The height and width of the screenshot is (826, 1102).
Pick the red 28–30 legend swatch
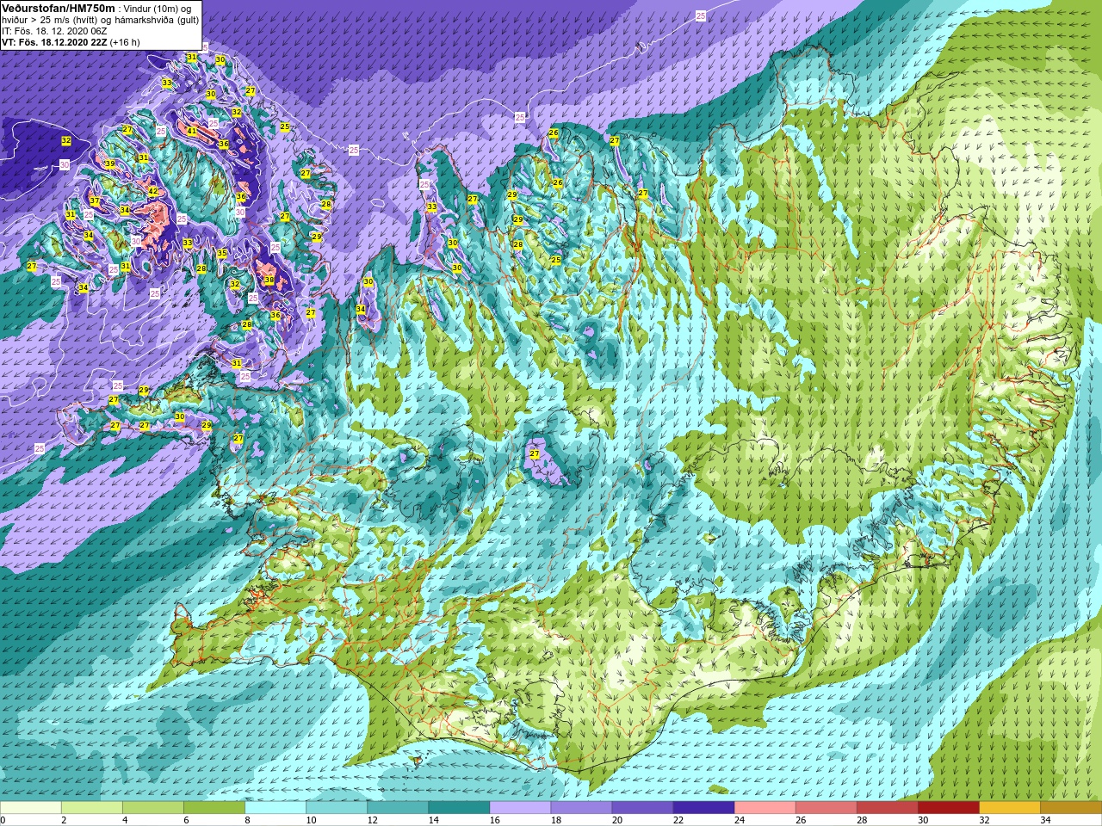coord(887,808)
